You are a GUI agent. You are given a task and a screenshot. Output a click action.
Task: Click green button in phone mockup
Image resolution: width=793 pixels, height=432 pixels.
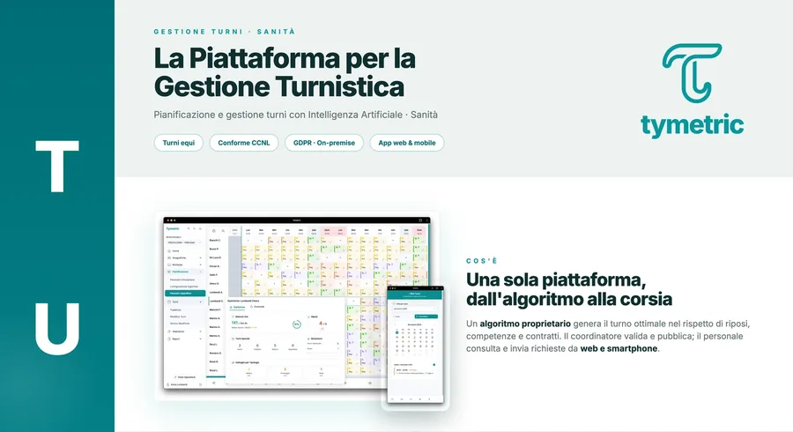[426, 317]
